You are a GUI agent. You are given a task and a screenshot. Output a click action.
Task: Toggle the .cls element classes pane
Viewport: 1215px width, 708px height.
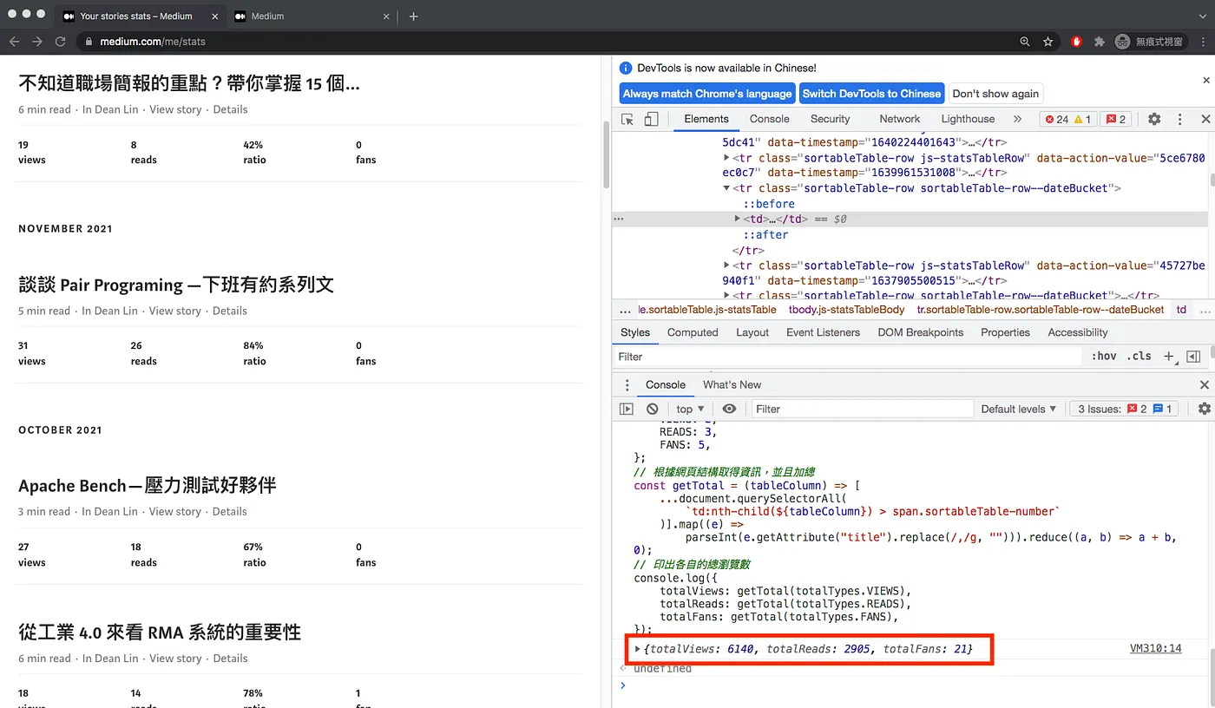point(1139,357)
